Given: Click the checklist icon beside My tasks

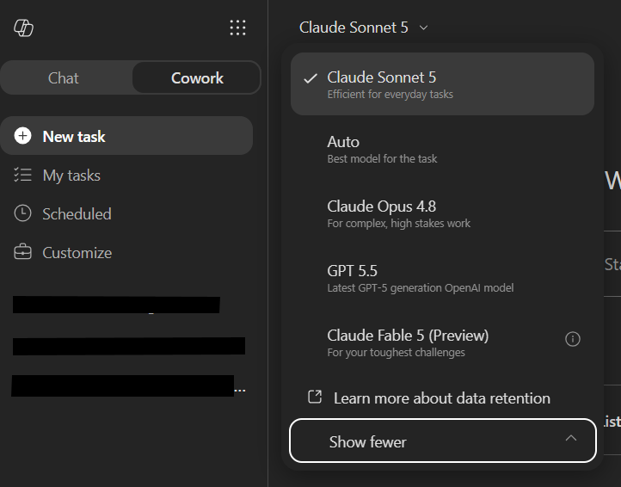Looking at the screenshot, I should click(22, 175).
